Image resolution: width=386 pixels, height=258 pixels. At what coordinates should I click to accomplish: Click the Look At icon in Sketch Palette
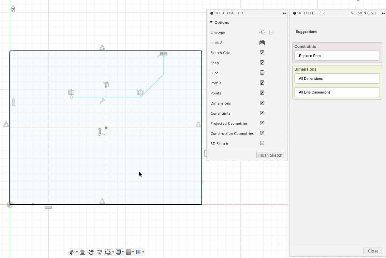click(262, 43)
